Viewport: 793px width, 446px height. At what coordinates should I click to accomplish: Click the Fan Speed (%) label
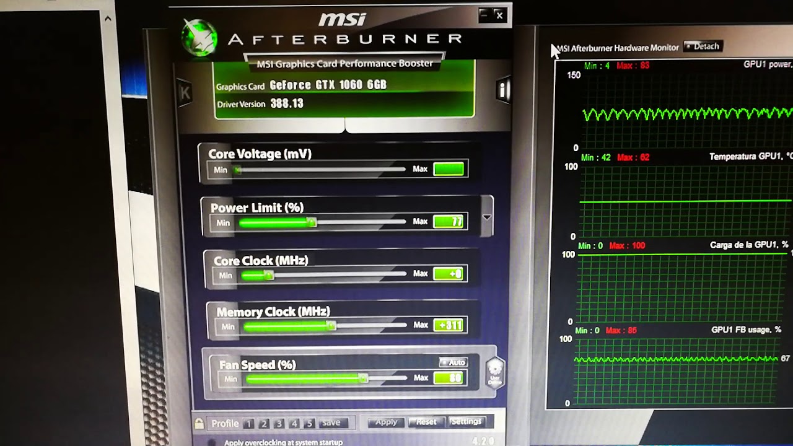[258, 365]
